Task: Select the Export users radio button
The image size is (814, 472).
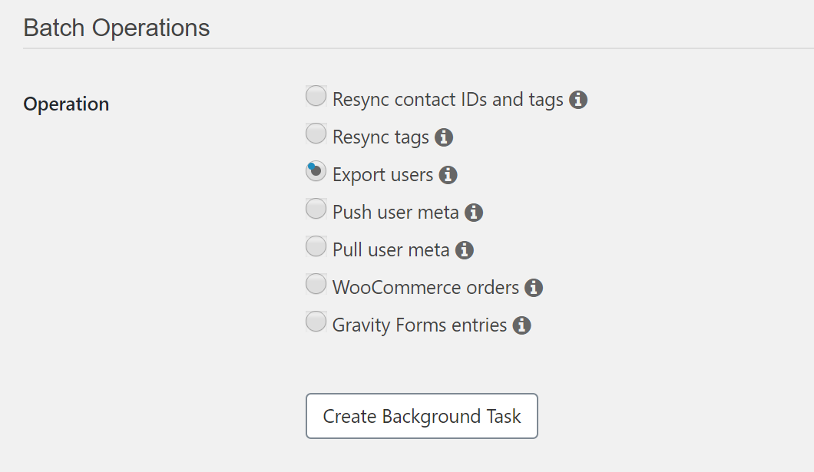Action: tap(316, 172)
